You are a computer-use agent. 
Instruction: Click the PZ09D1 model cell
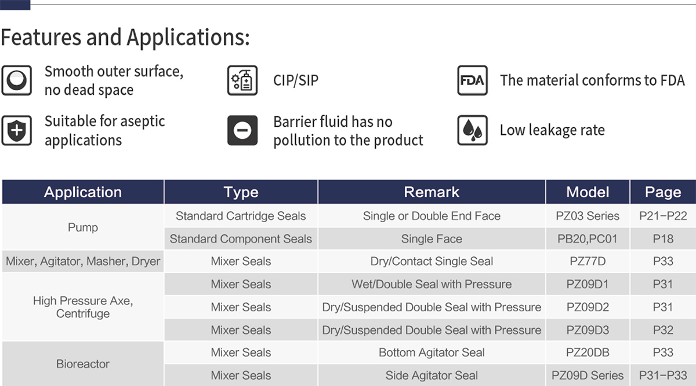coord(588,284)
